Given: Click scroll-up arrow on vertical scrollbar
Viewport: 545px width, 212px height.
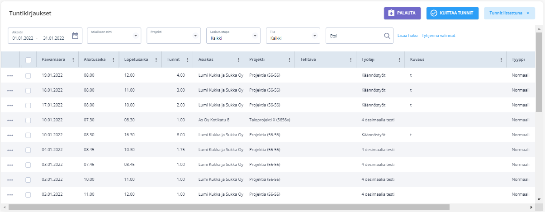Looking at the screenshot, I should (x=539, y=28).
